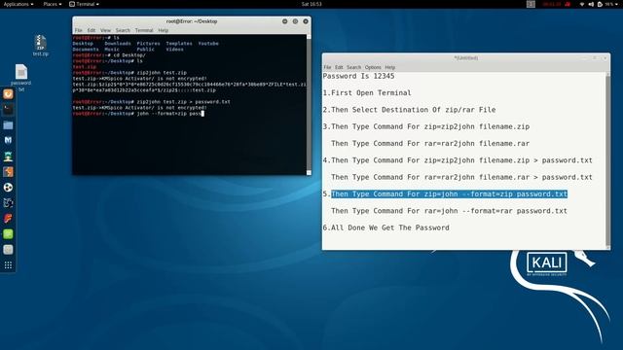Click 'cd Desktop/' command in the terminal
This screenshot has height=350, width=623.
[129, 55]
